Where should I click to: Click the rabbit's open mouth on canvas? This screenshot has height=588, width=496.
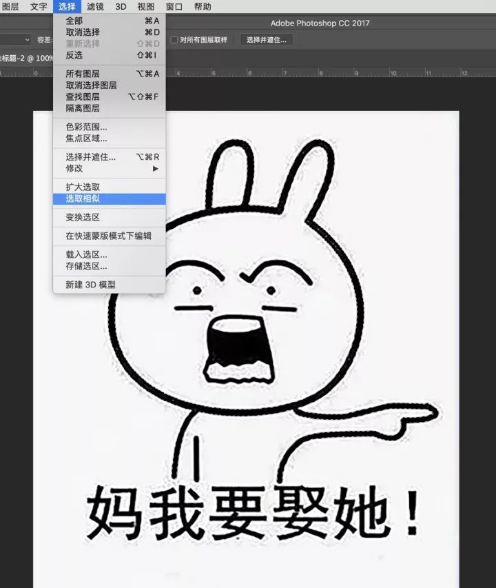pyautogui.click(x=237, y=341)
